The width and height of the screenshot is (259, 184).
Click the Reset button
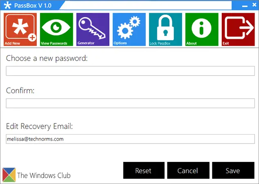(x=144, y=171)
